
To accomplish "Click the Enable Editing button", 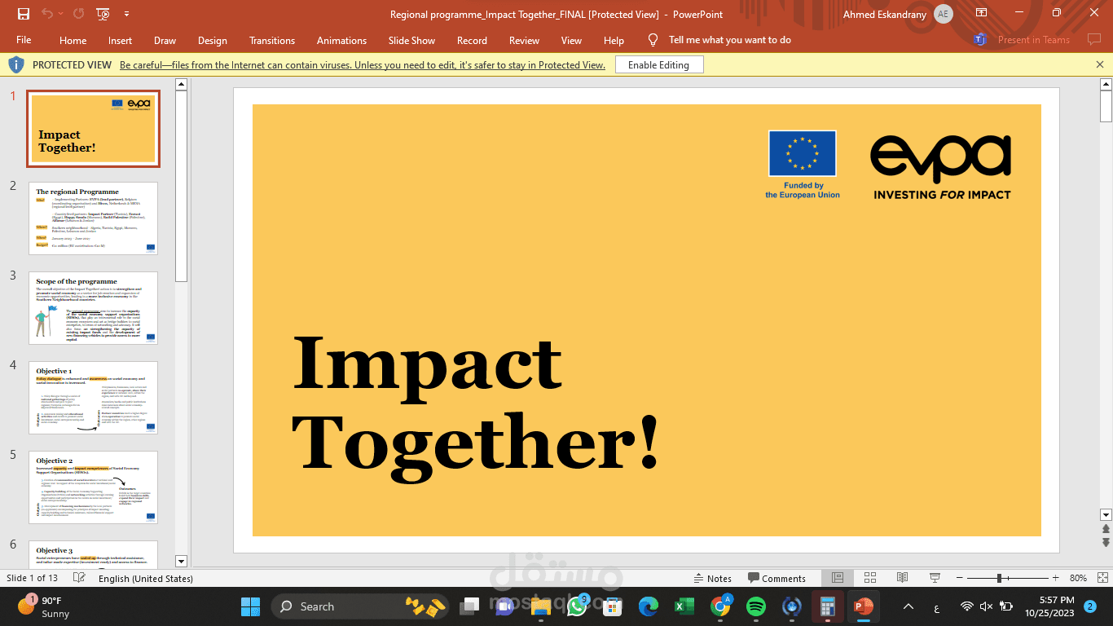I will (x=658, y=65).
